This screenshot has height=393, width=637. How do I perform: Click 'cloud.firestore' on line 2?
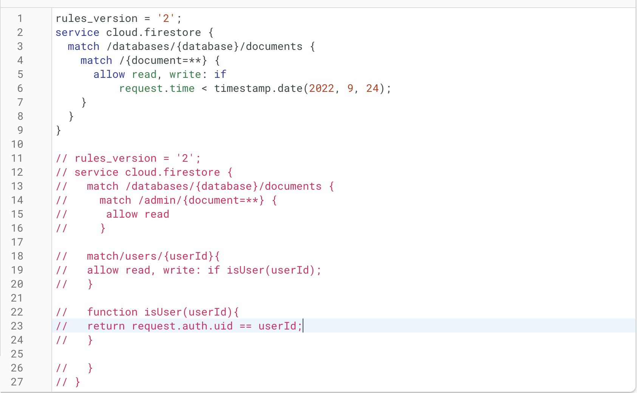153,32
